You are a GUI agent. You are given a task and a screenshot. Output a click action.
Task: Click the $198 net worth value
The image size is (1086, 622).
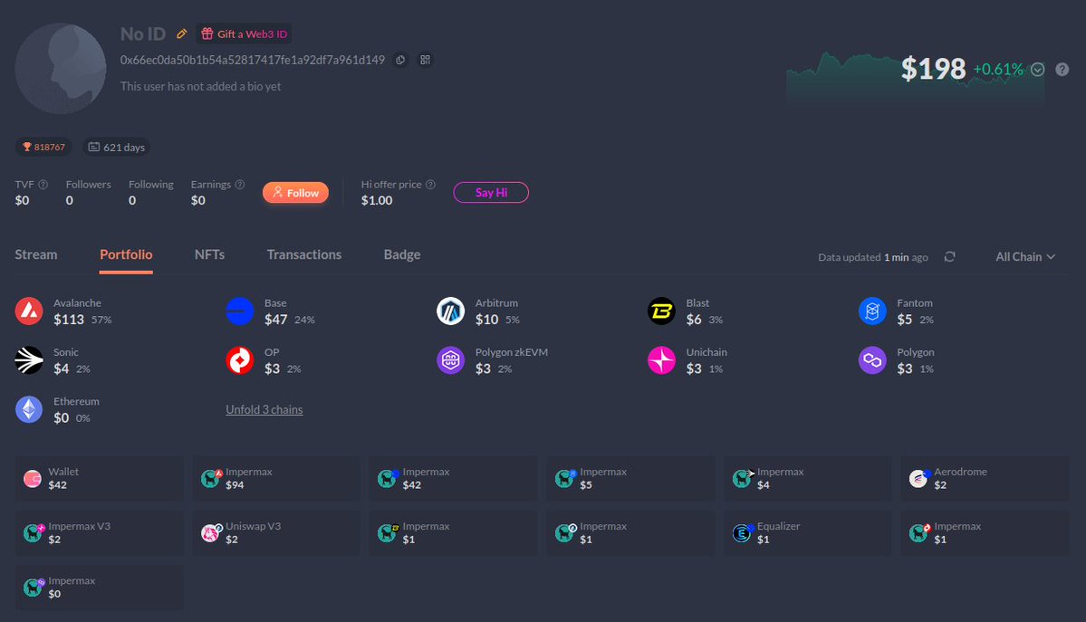click(933, 69)
